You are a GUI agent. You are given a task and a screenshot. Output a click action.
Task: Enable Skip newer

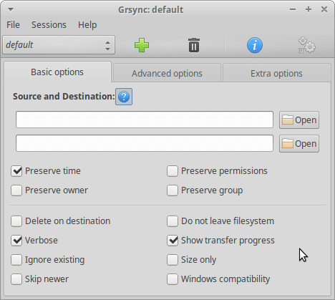click(16, 279)
